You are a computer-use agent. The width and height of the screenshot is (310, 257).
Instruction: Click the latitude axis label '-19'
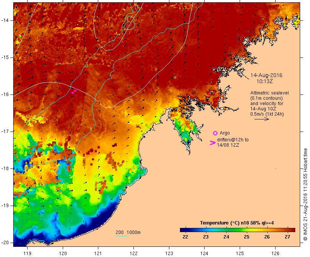[5, 206]
